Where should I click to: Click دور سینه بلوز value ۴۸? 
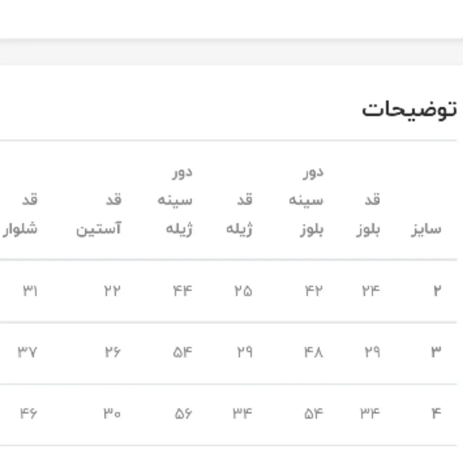(x=314, y=353)
